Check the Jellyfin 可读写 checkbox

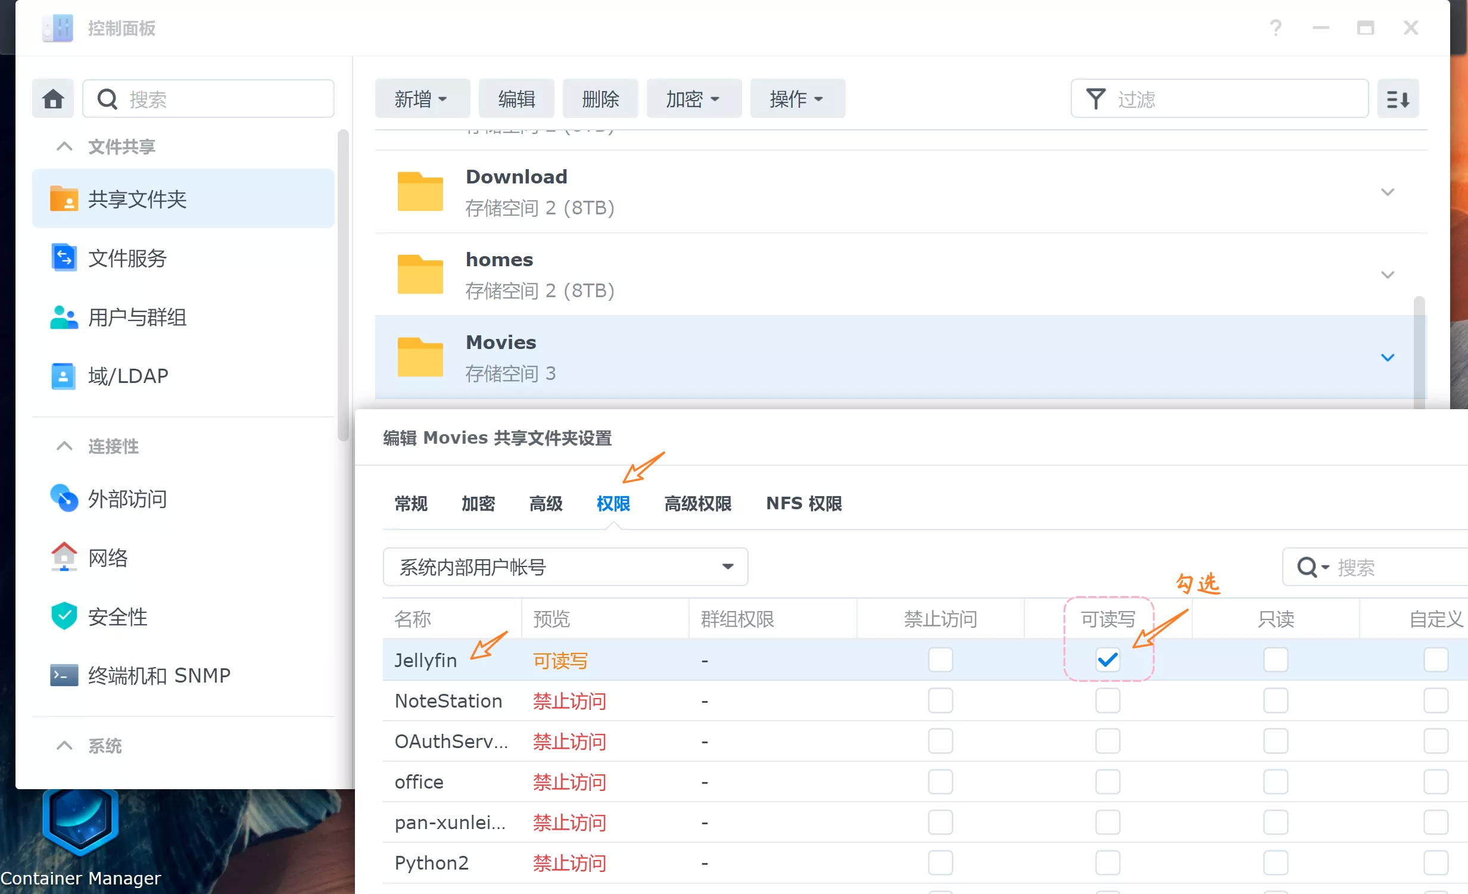tap(1107, 659)
